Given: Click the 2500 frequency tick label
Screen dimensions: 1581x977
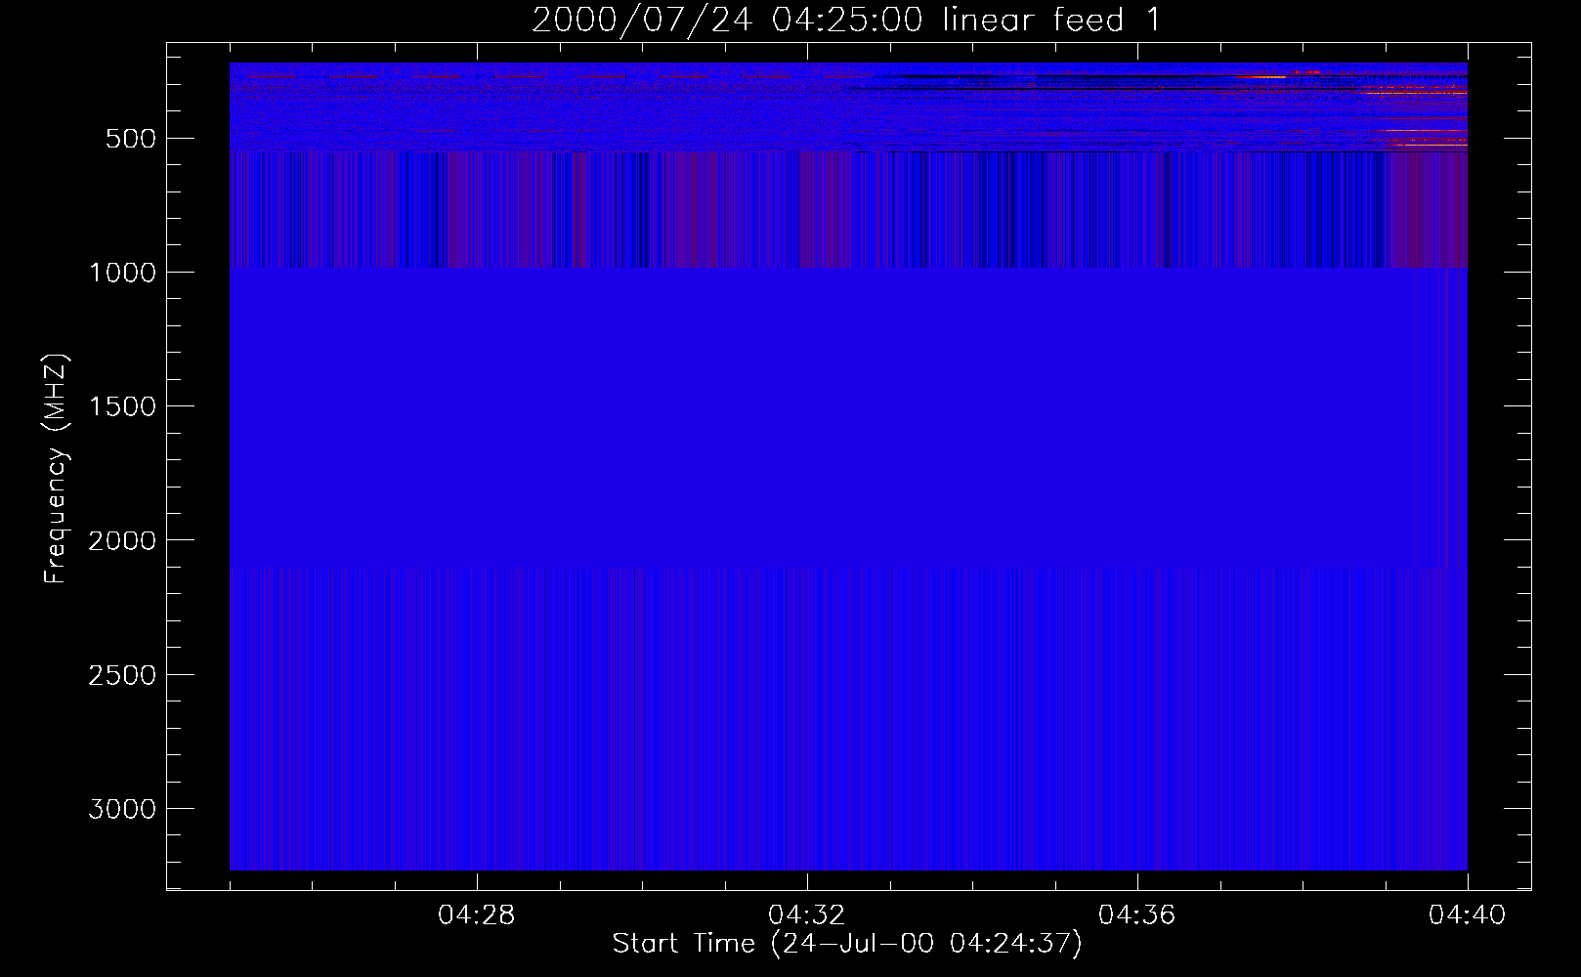Looking at the screenshot, I should (122, 675).
